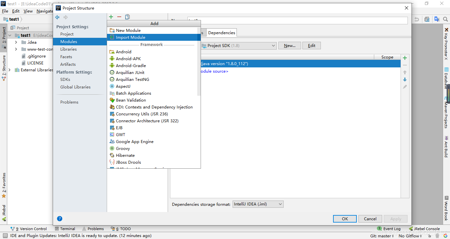The width and height of the screenshot is (450, 239).
Task: Open the JRebel Console tool window
Action: click(424, 229)
